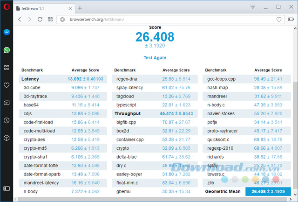298x202 pixels.
Task: Open Personal News in the sidebar
Action: [x=7, y=103]
